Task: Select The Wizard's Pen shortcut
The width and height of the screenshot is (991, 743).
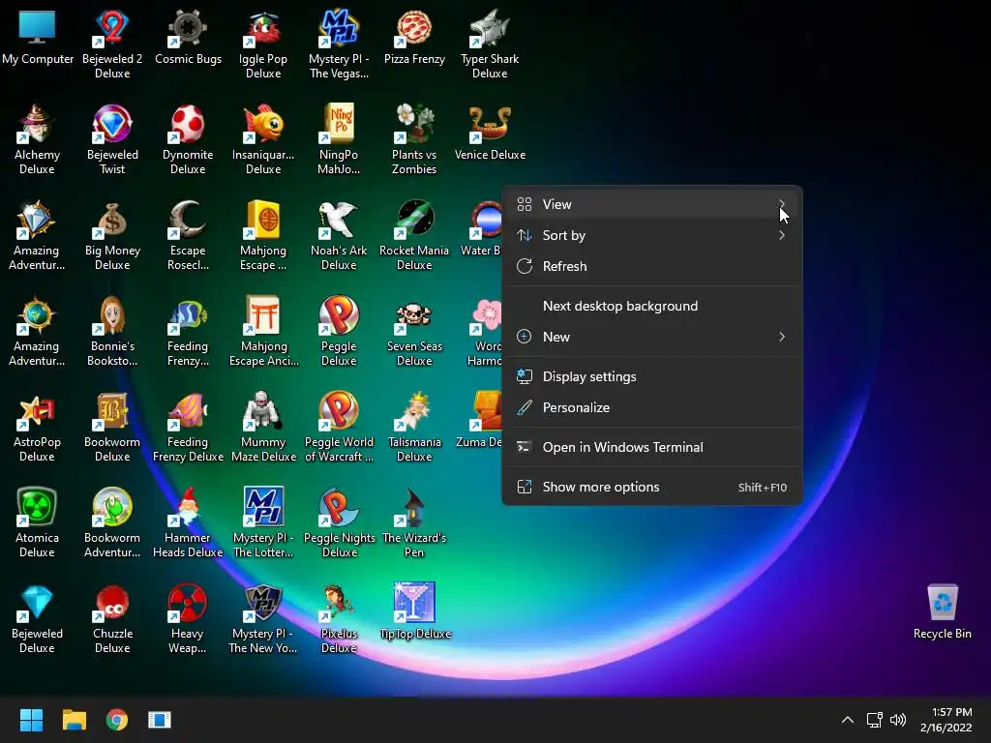Action: [414, 523]
